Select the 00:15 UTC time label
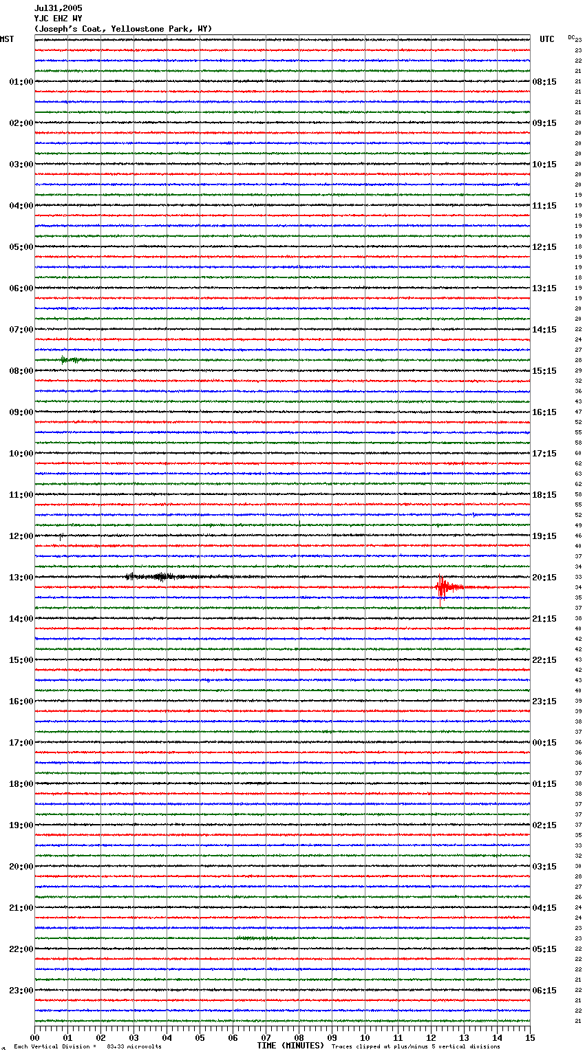Image resolution: width=585 pixels, height=1056 pixels. coord(544,743)
